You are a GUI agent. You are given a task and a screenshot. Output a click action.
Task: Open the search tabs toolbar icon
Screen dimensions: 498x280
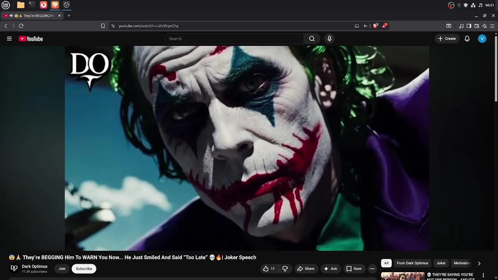coord(449,26)
